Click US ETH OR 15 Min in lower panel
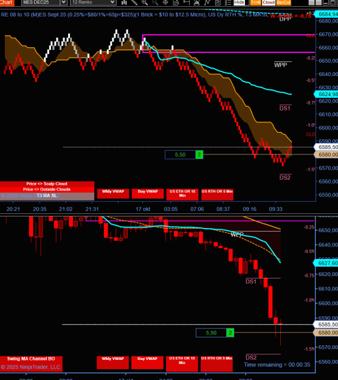The image size is (338, 380). [x=182, y=364]
